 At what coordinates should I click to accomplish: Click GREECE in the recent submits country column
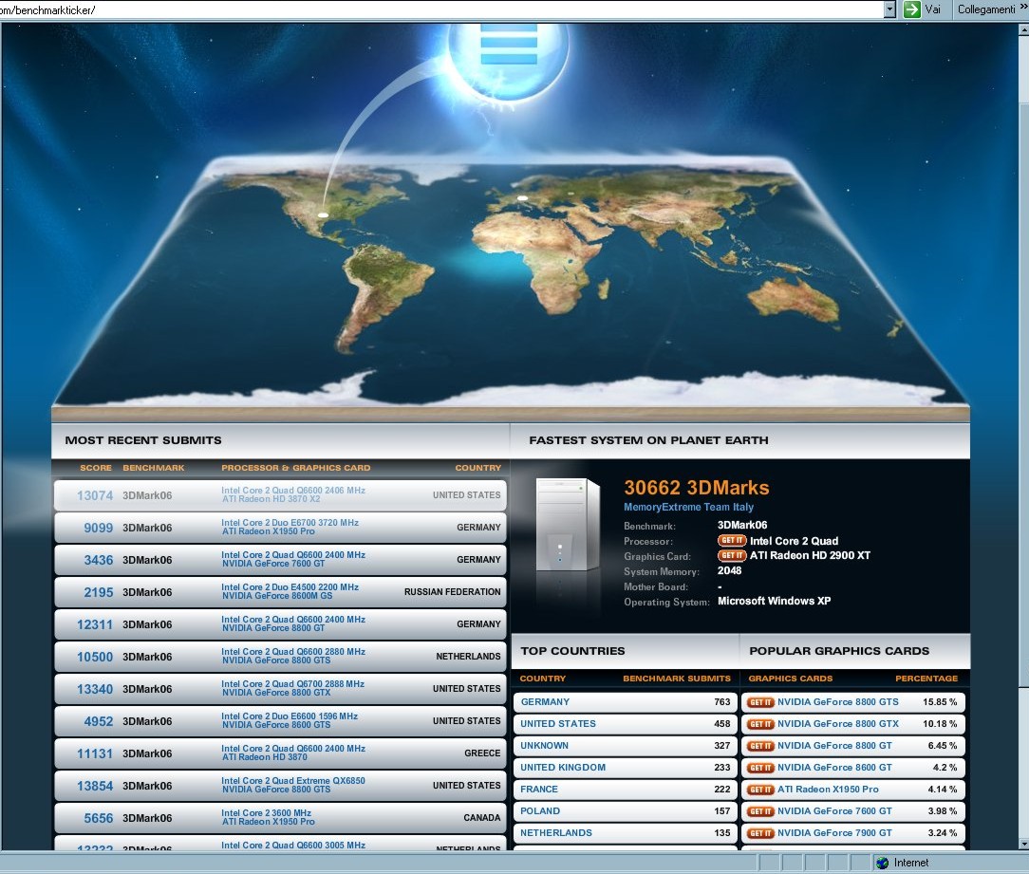[482, 753]
